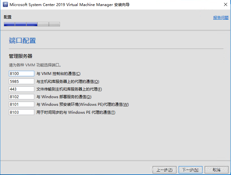The width and height of the screenshot is (231, 175).
Task: Click the 管理服务器 section heading
Action: [21, 56]
